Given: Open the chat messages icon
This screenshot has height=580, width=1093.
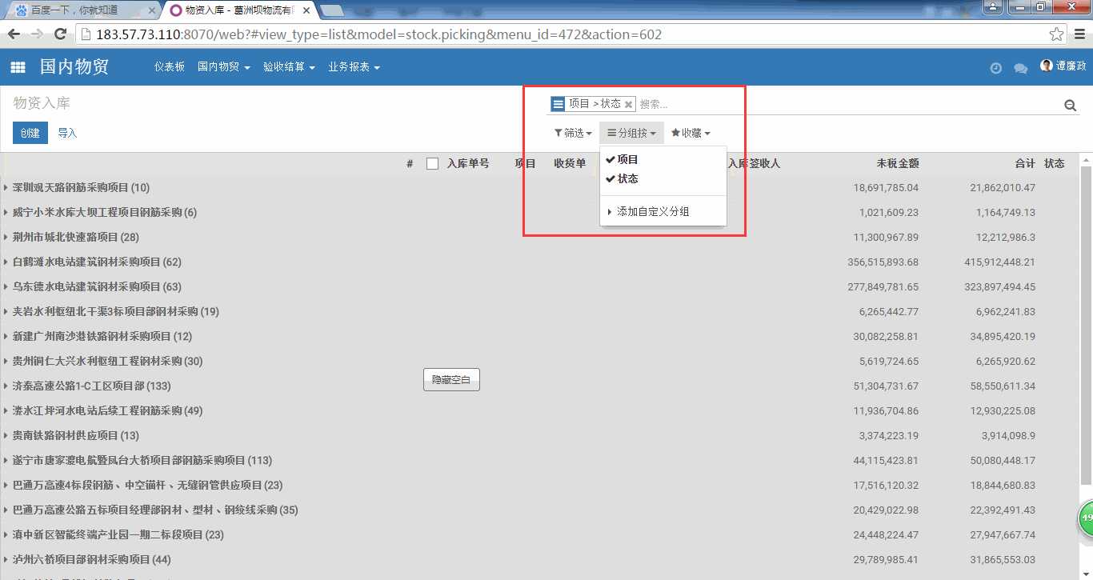Looking at the screenshot, I should (x=1020, y=68).
